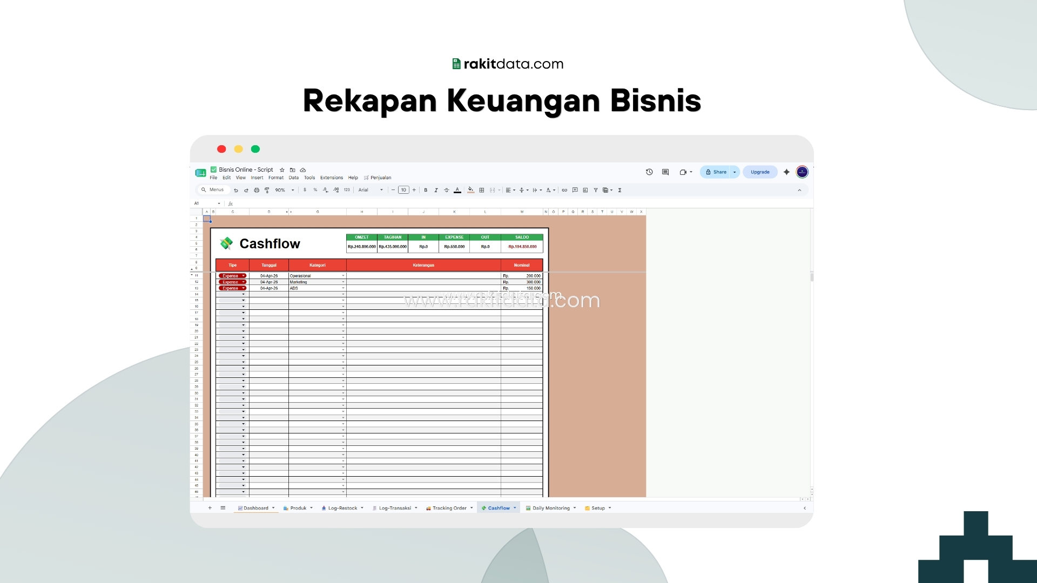
Task: Open the Name Box dropdown arrow
Action: pos(219,204)
